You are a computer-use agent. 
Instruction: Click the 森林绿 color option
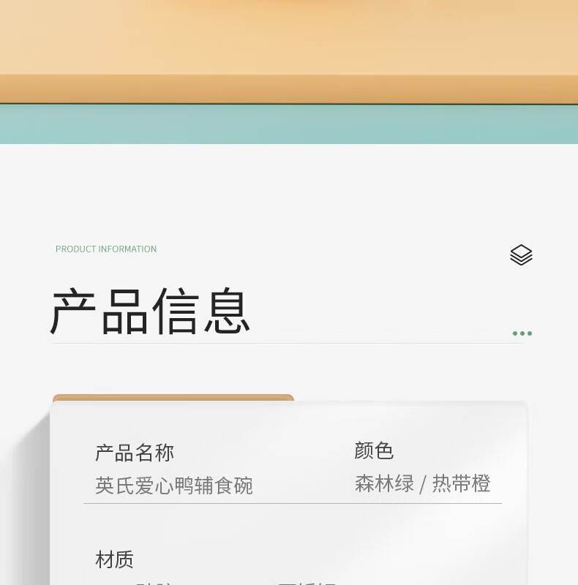coord(384,483)
